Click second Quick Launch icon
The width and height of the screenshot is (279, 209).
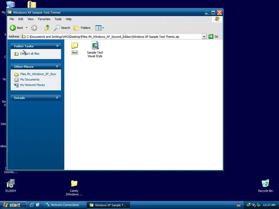38,205
